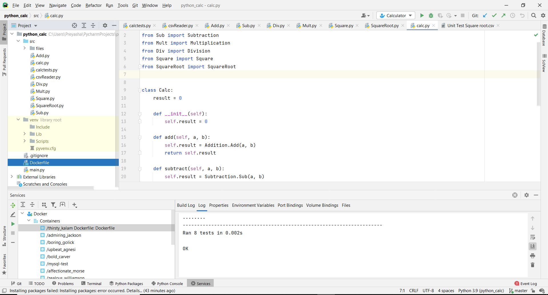The image size is (548, 295).
Task: Print the container log
Action: click(533, 256)
